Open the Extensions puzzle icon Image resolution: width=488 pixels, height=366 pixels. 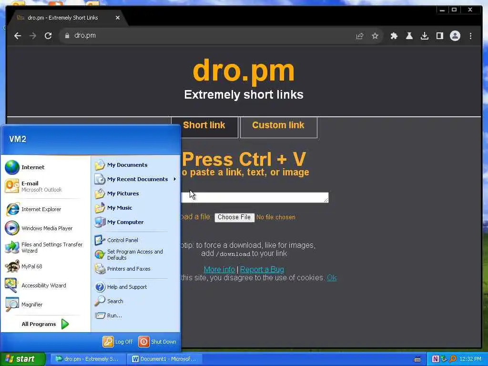click(x=394, y=36)
